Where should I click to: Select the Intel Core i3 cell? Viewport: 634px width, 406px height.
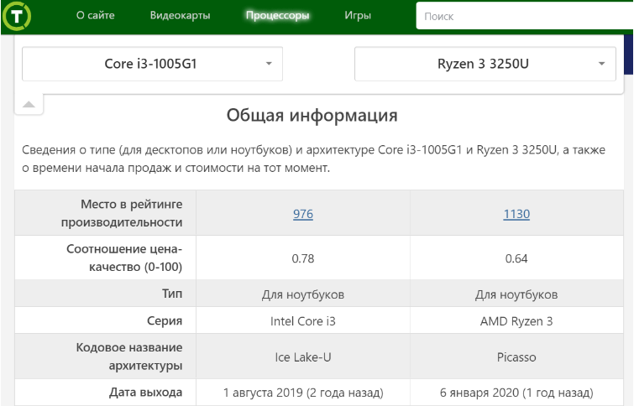tap(303, 320)
